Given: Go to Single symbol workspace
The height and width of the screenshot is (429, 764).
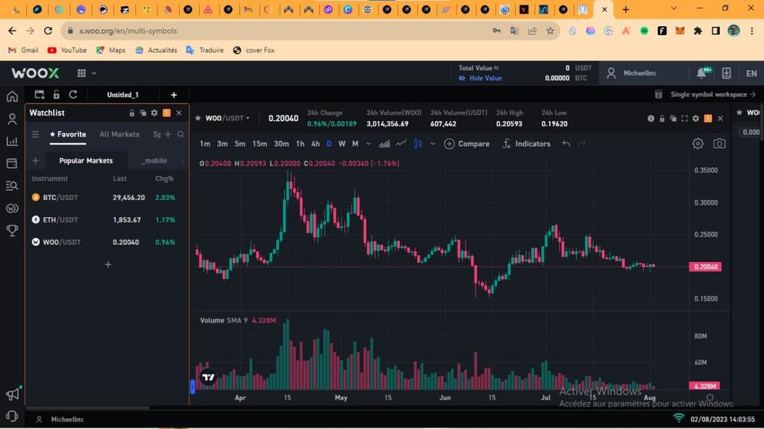Looking at the screenshot, I should [x=713, y=94].
